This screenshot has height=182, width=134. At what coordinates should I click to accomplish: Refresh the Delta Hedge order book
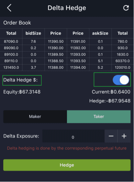coord(126,8)
